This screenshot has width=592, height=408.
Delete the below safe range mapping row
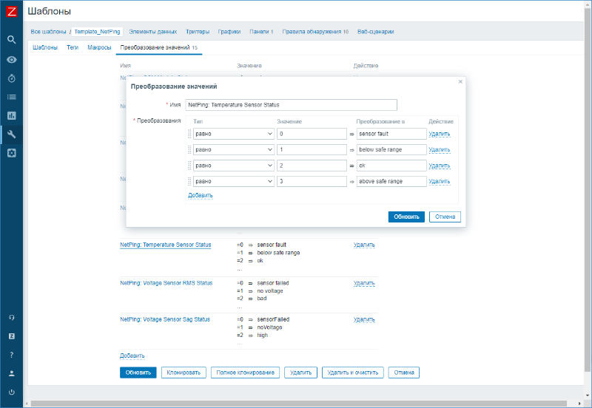click(x=440, y=150)
